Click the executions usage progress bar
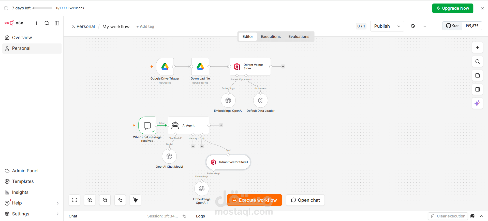Viewport: 488px width, 221px height. pyautogui.click(x=42, y=8)
